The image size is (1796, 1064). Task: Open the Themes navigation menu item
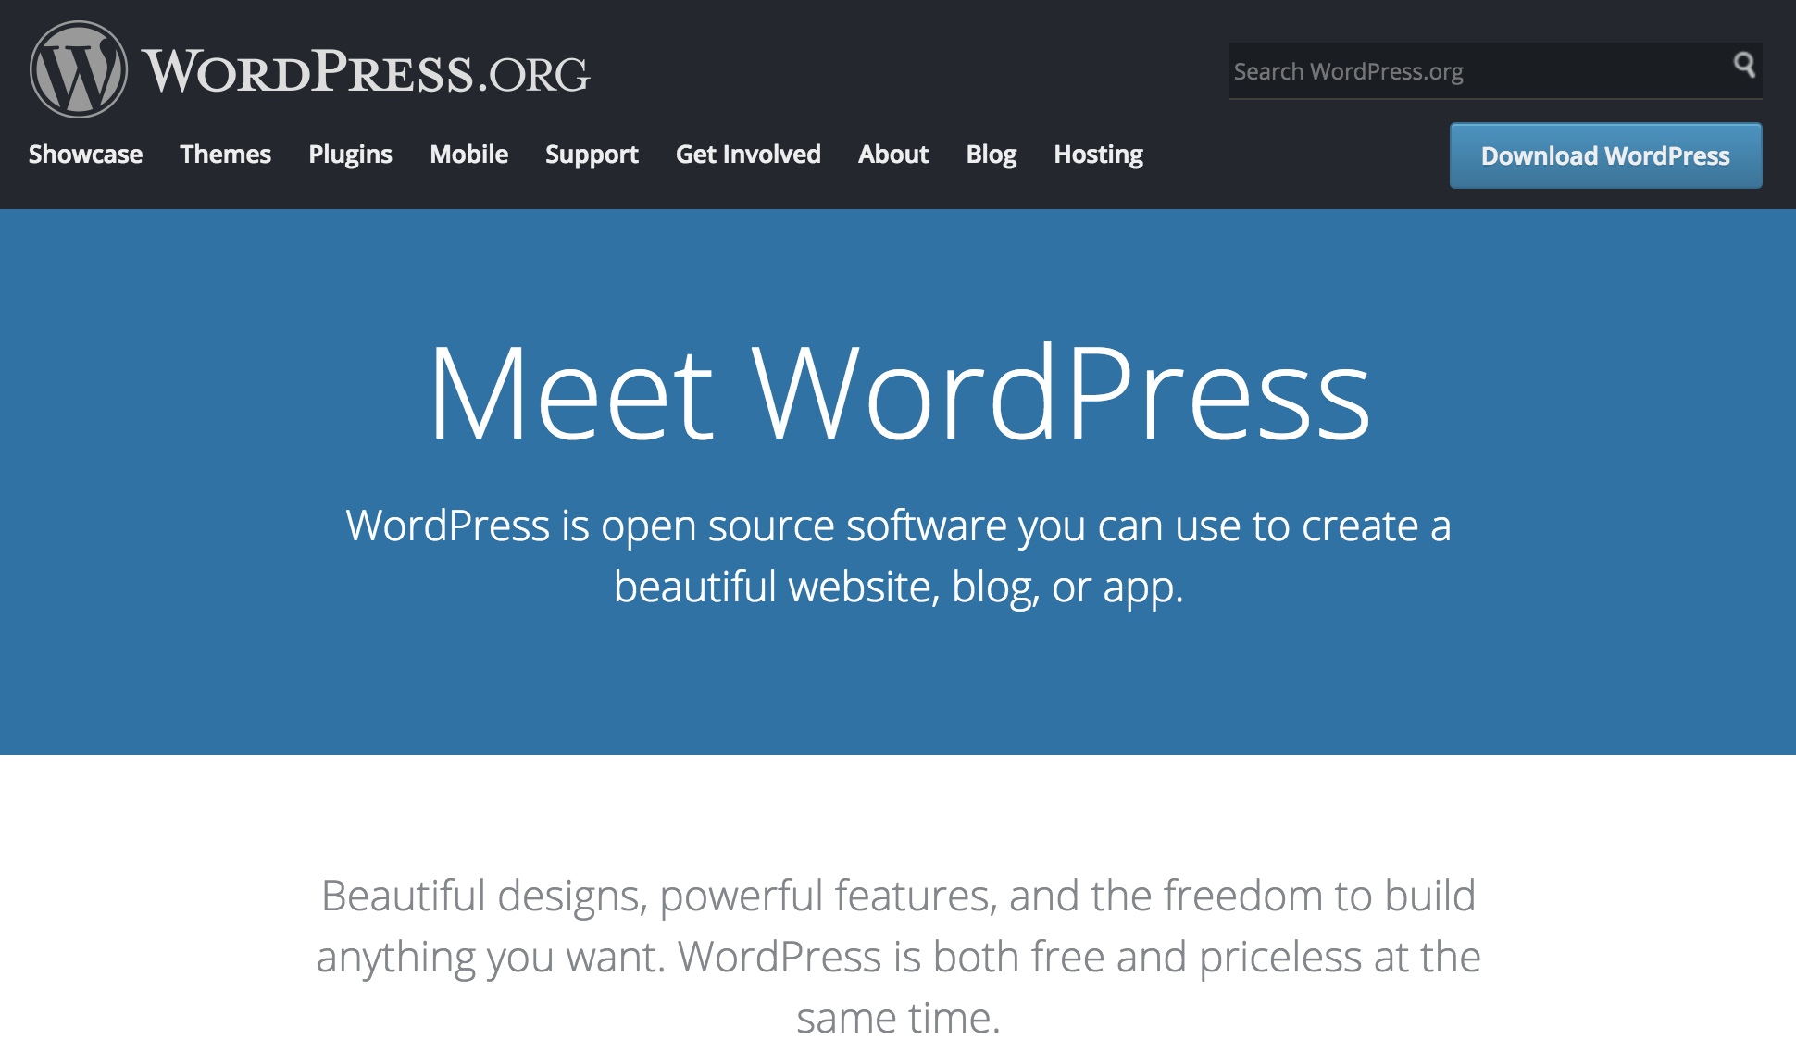227,155
